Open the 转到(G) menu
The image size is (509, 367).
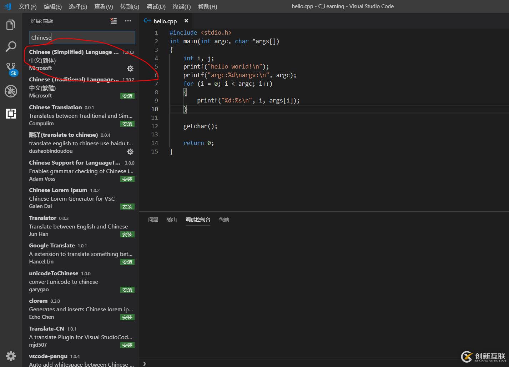pos(130,6)
